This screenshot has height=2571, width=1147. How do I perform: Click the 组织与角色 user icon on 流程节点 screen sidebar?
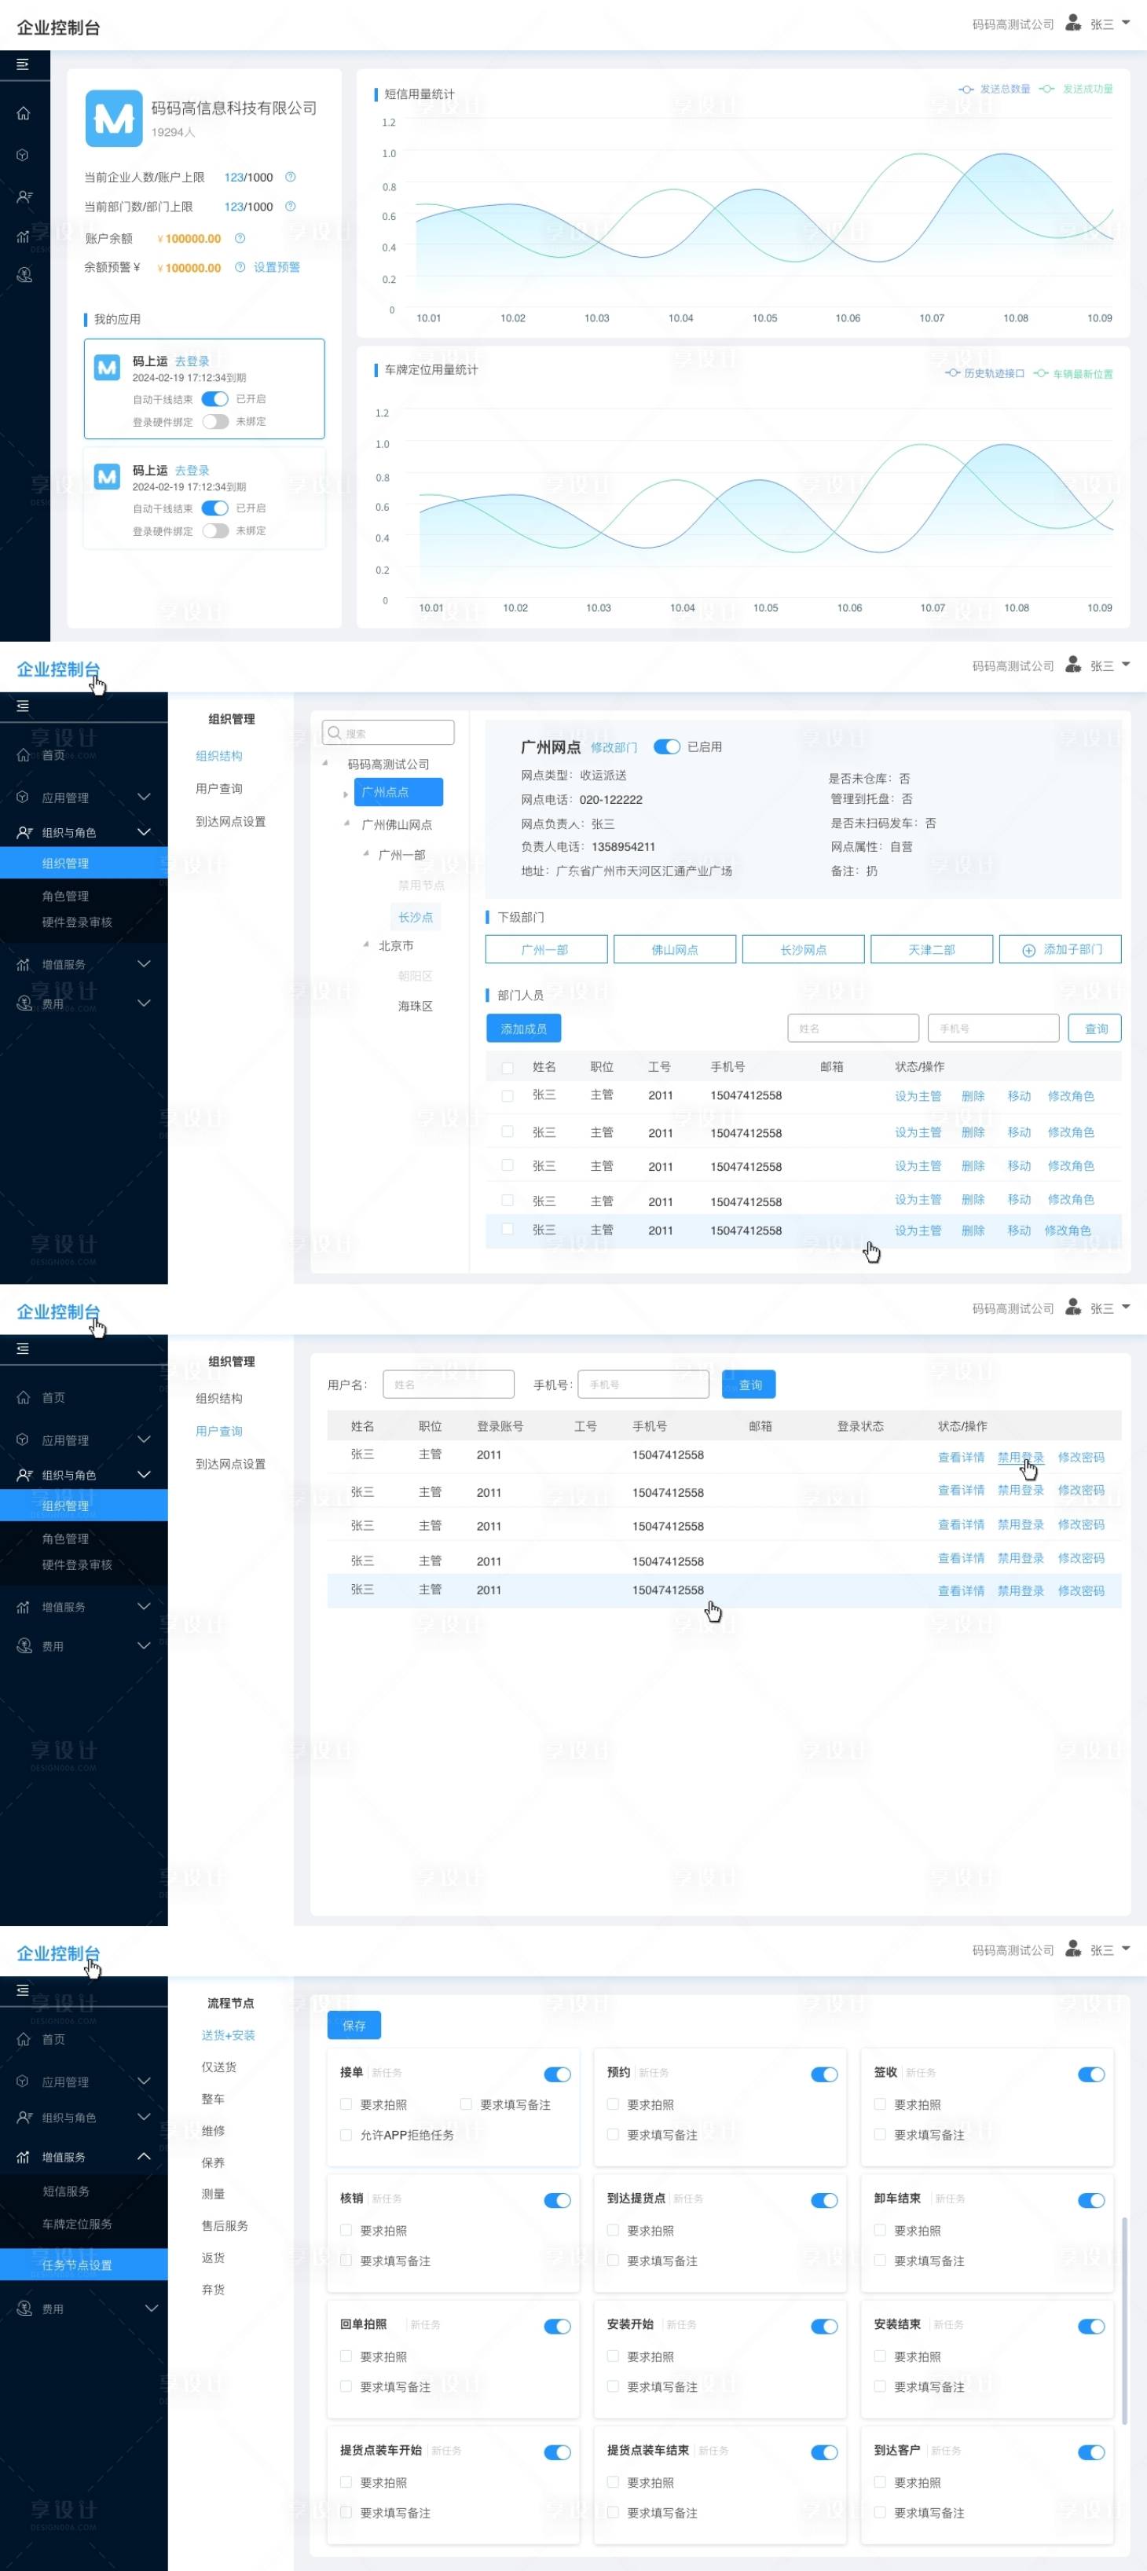point(24,2117)
